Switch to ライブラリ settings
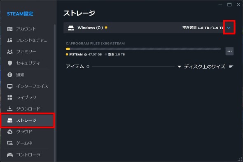 tap(27, 97)
